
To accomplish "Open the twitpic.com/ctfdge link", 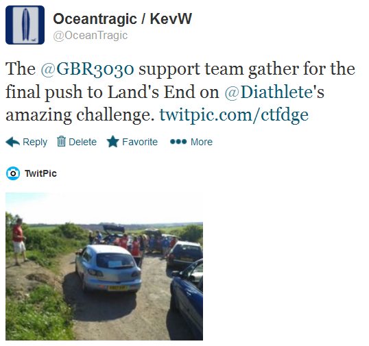I will point(234,115).
